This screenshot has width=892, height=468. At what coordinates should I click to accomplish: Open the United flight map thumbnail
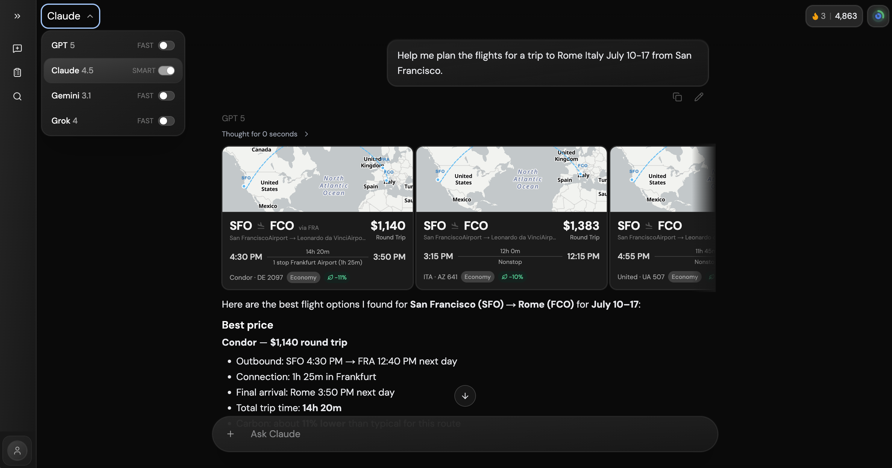pyautogui.click(x=662, y=179)
